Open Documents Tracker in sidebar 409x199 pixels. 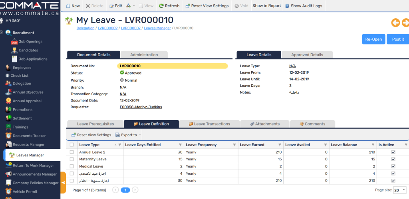point(29,136)
